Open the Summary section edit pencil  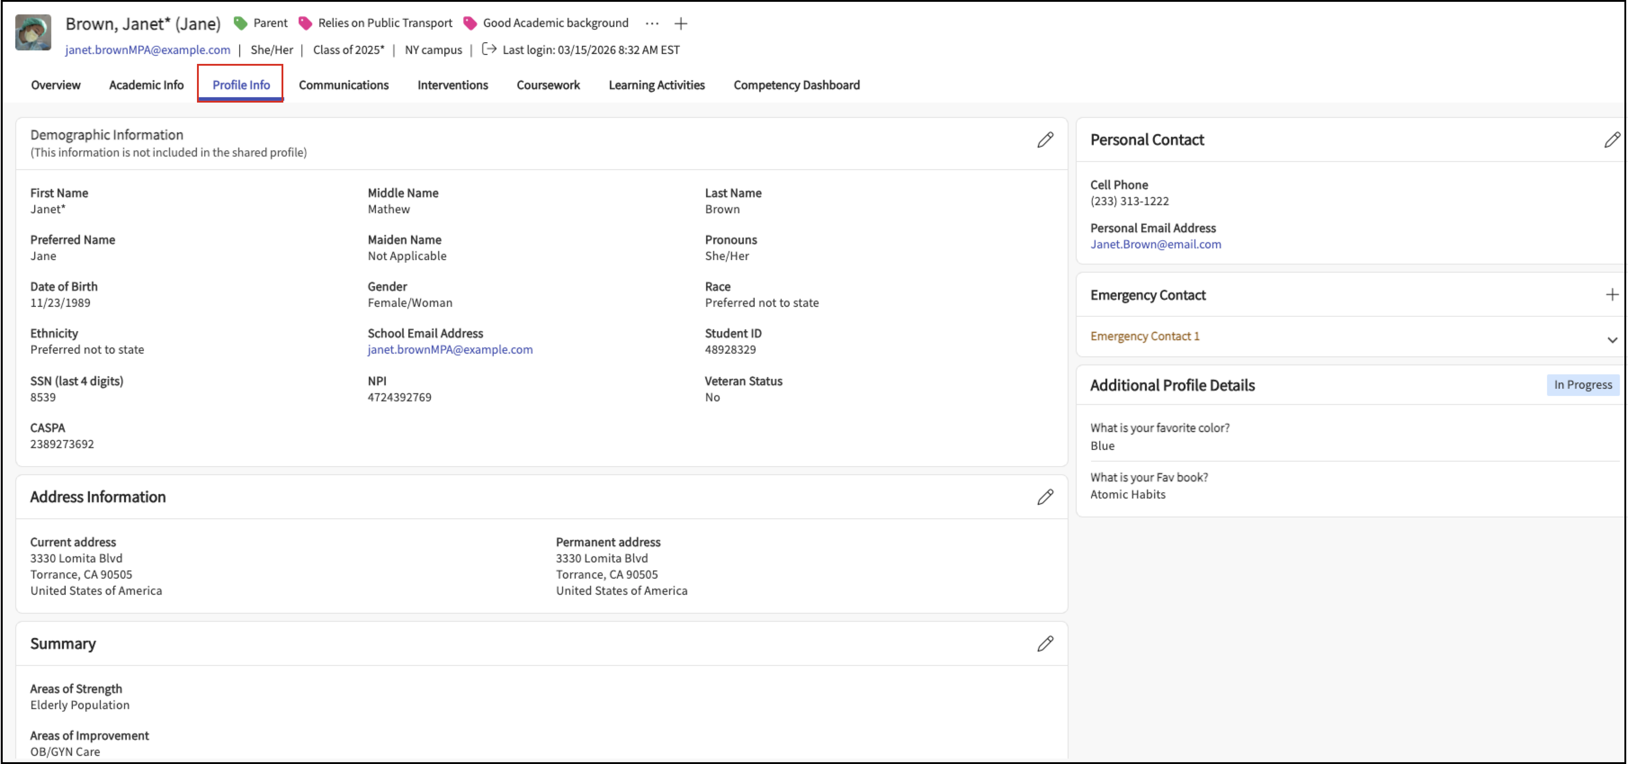(1045, 644)
